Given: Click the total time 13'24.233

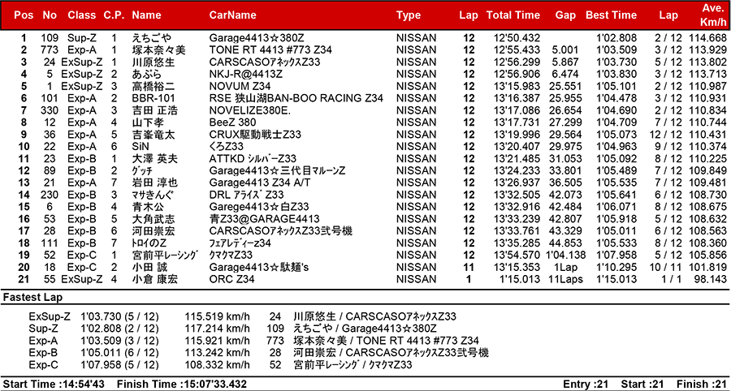Looking at the screenshot, I should (x=517, y=171).
